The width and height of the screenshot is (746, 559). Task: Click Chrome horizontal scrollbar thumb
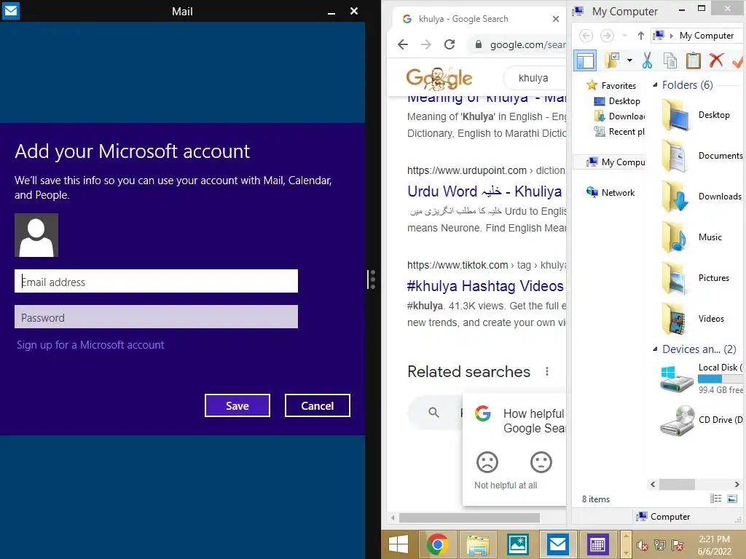pos(469,518)
